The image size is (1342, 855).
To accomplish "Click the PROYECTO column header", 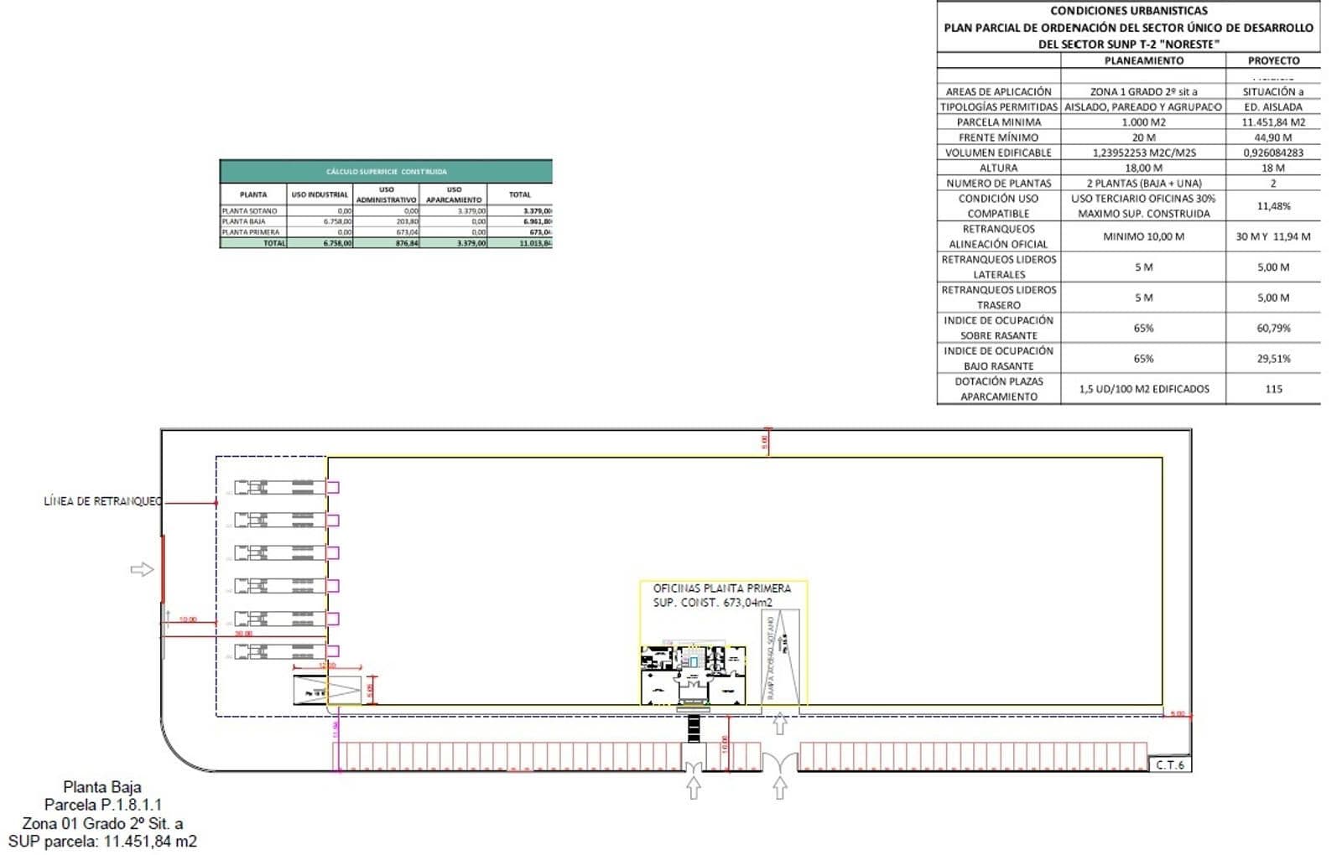I will [x=1273, y=60].
